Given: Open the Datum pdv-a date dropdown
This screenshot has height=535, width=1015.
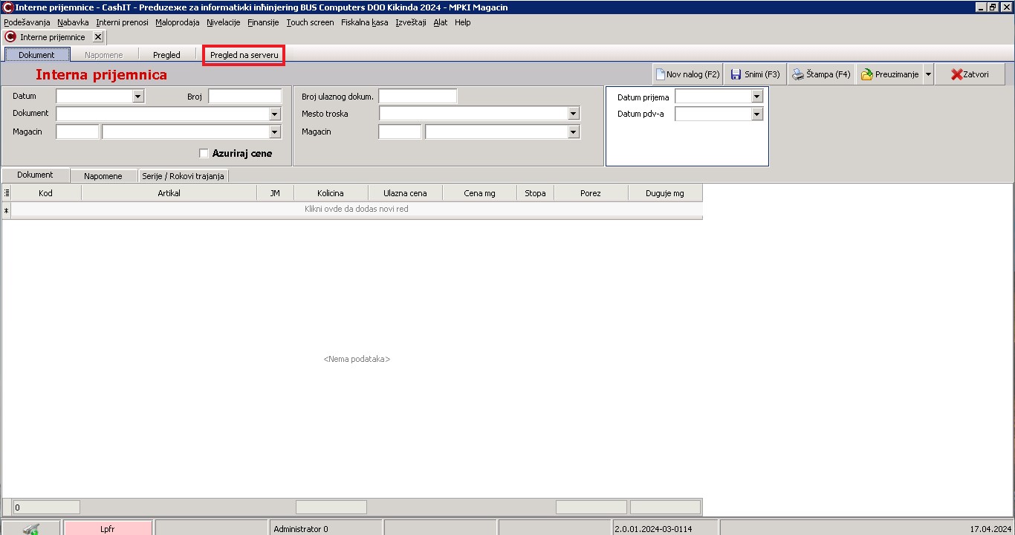Looking at the screenshot, I should point(757,114).
